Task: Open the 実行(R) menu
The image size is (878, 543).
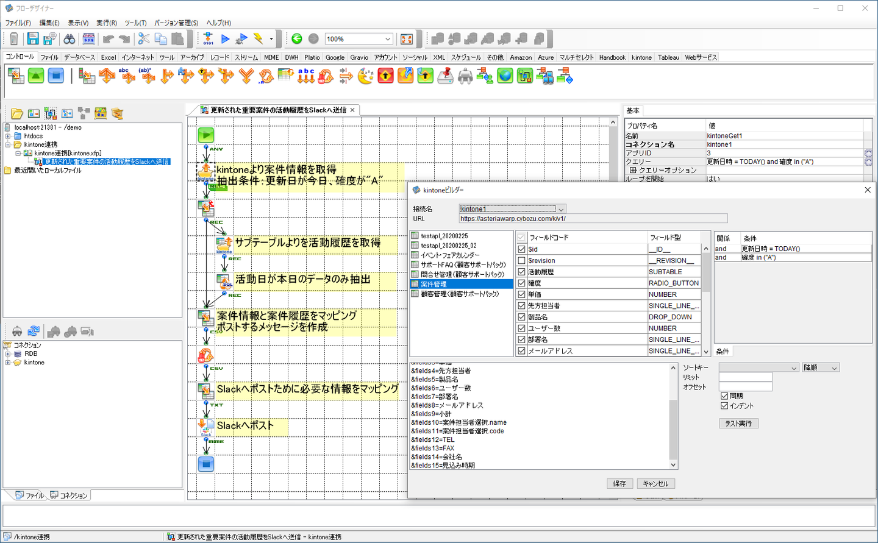Action: [x=106, y=23]
